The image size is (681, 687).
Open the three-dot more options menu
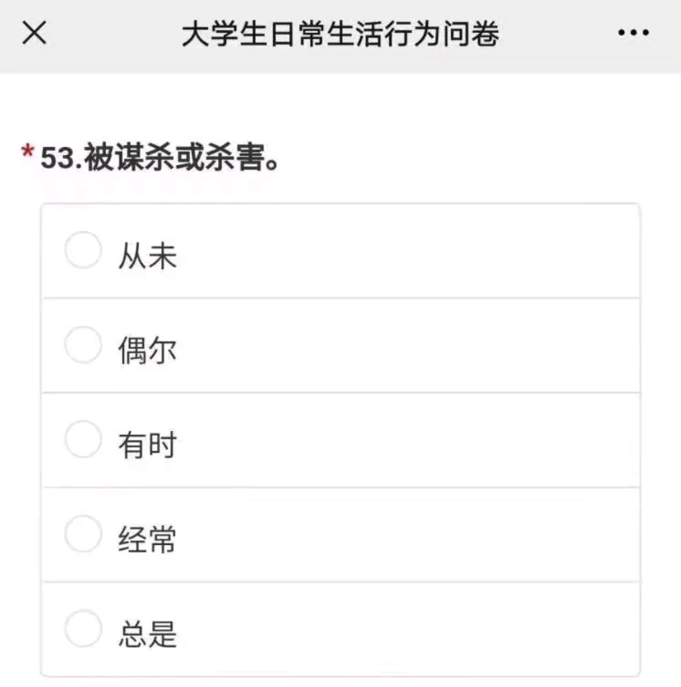(634, 34)
